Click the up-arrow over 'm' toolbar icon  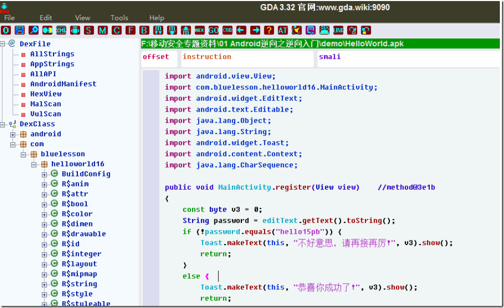click(x=186, y=30)
